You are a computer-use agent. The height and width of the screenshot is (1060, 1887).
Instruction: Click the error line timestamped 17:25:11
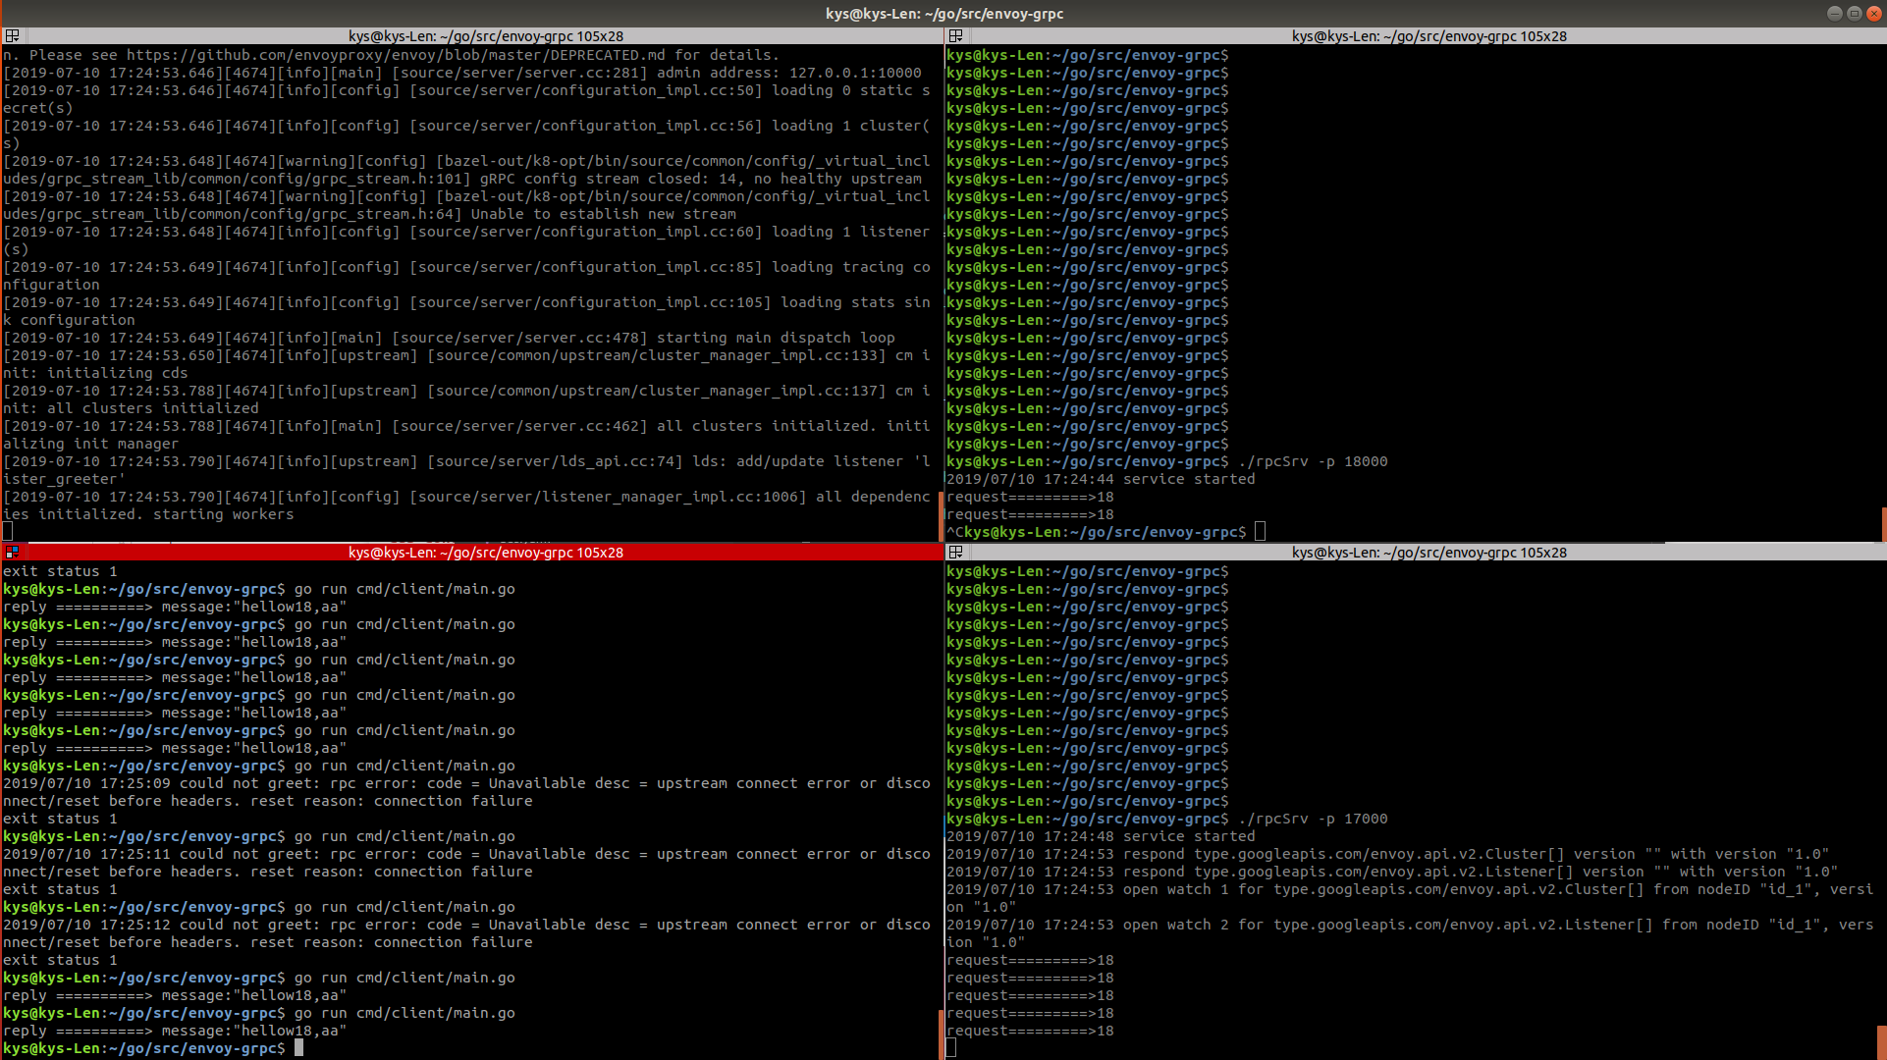pos(466,863)
